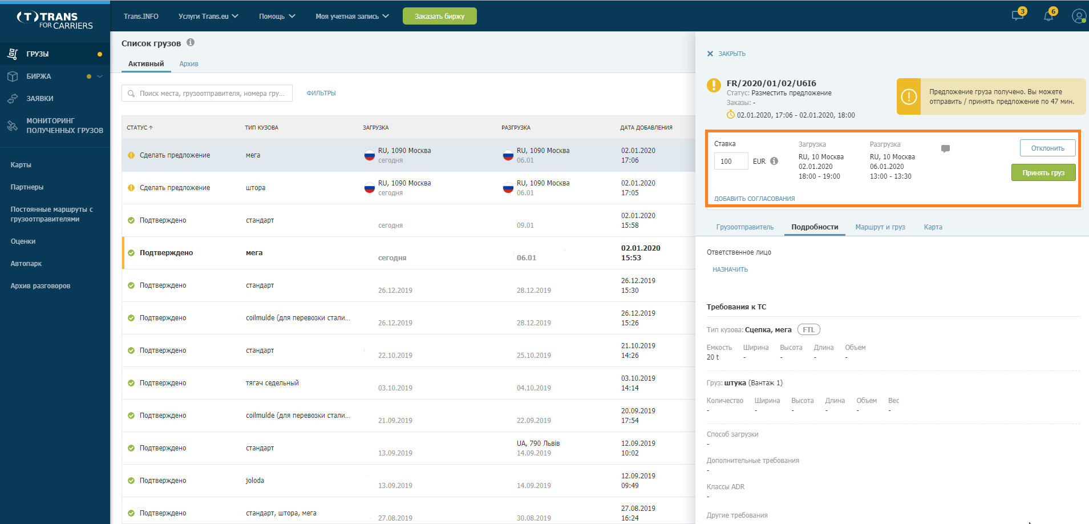Expand the Биржа sidebar chevron

pos(100,76)
